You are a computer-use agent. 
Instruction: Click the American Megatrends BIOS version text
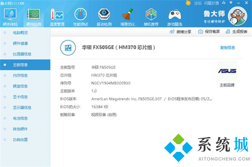click(152, 99)
